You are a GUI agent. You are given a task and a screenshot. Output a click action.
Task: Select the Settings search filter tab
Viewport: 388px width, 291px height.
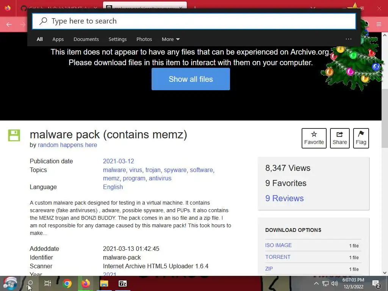click(x=117, y=39)
